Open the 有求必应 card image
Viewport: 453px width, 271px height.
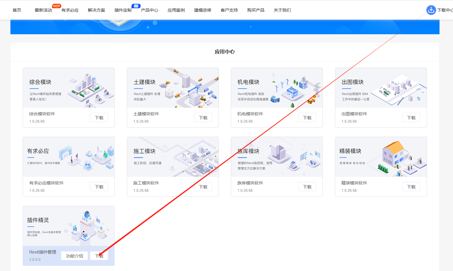(69, 157)
